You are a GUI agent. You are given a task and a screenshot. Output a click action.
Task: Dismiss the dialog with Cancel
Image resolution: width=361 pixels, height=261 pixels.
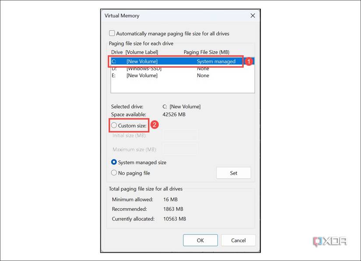tap(238, 240)
